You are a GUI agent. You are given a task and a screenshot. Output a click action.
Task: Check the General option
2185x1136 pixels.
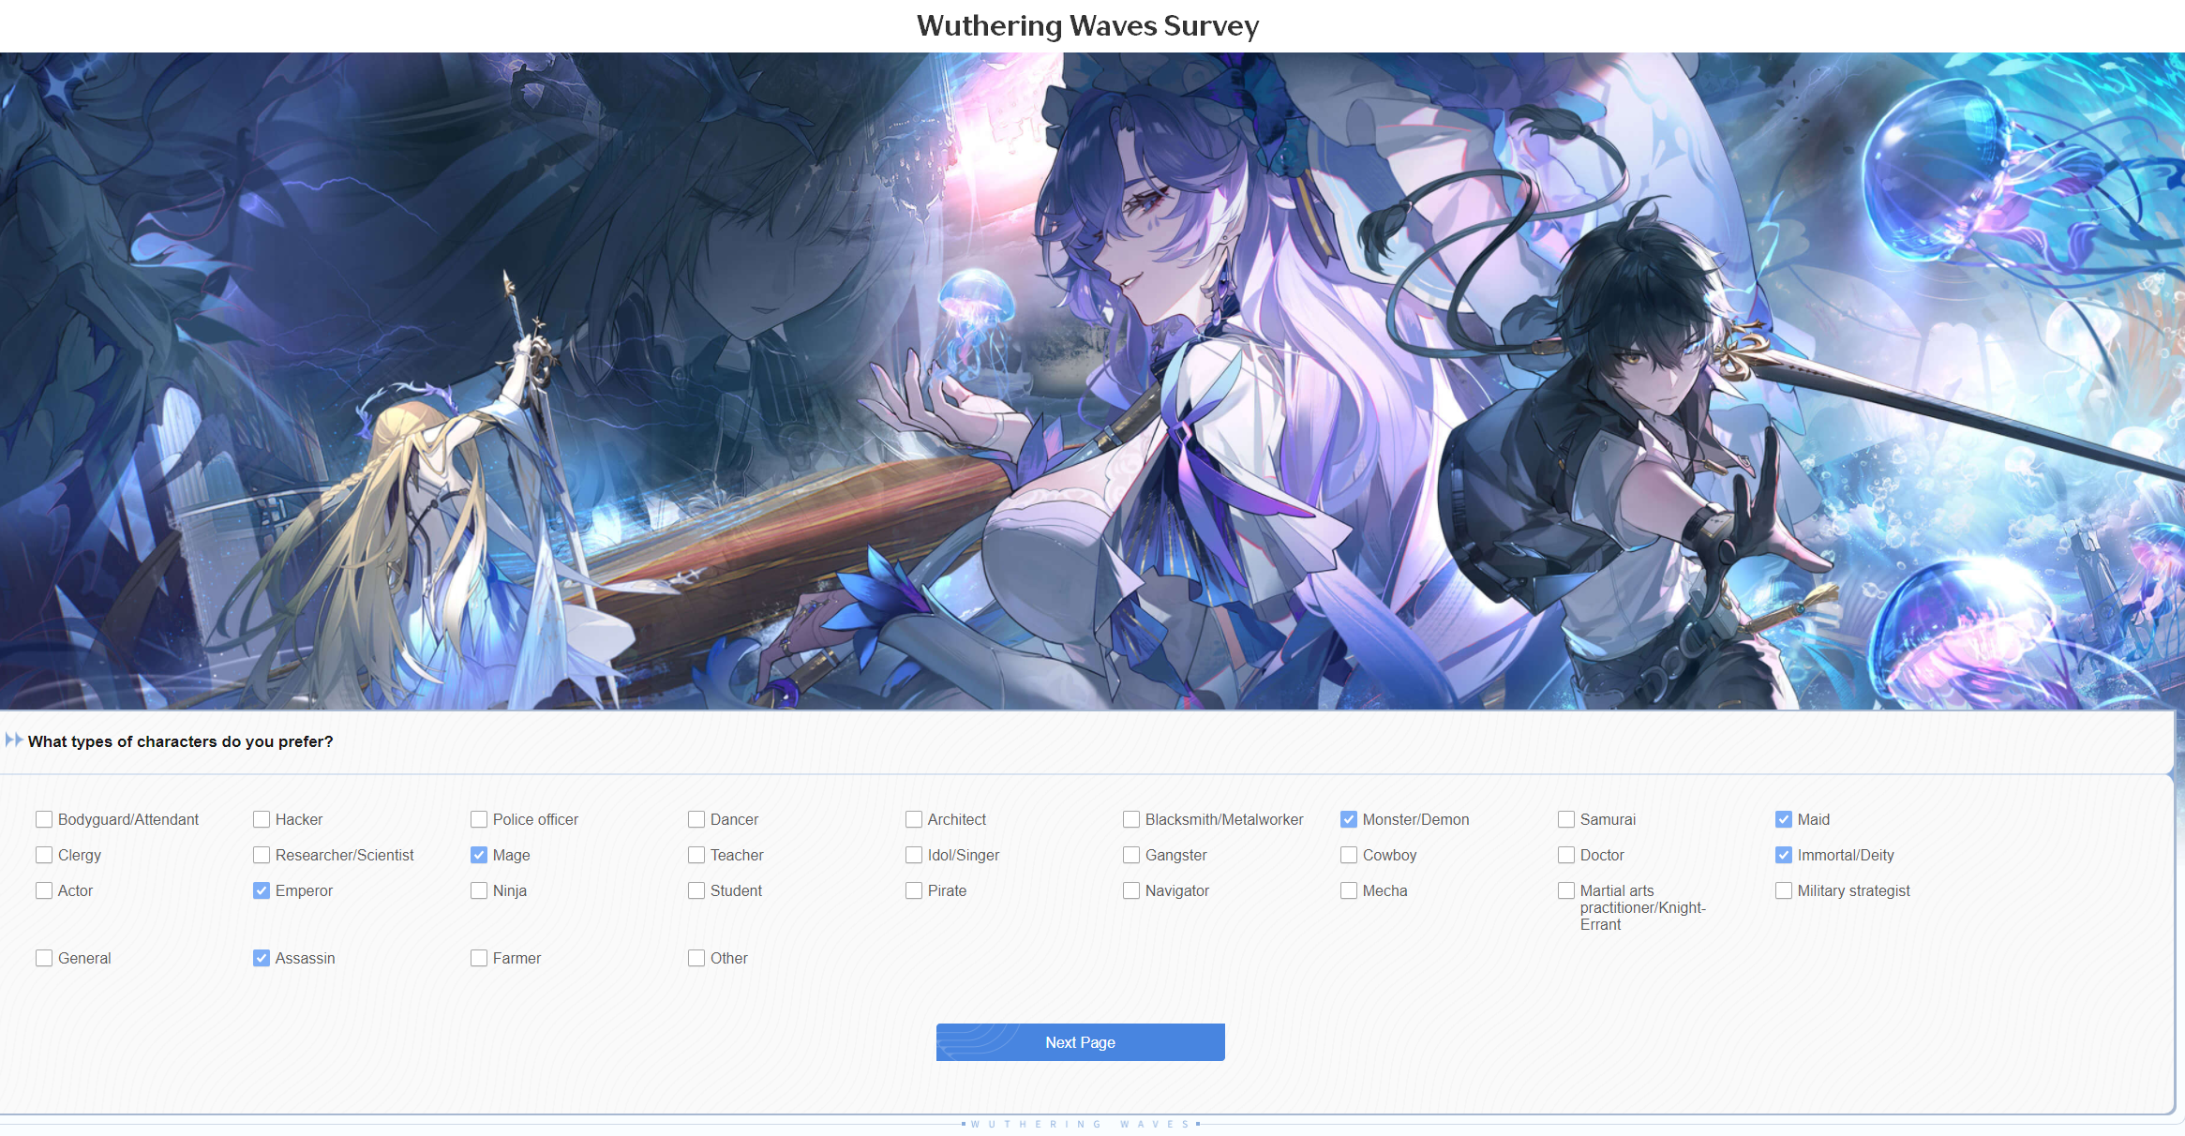44,958
